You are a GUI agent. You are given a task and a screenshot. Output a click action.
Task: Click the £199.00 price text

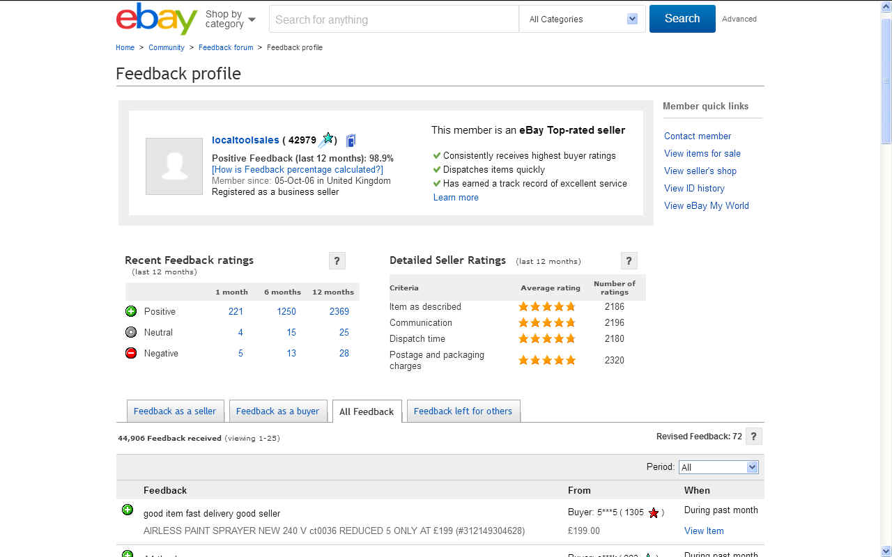point(584,531)
